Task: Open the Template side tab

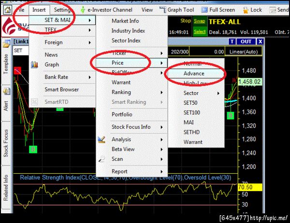Action: (x=6, y=64)
